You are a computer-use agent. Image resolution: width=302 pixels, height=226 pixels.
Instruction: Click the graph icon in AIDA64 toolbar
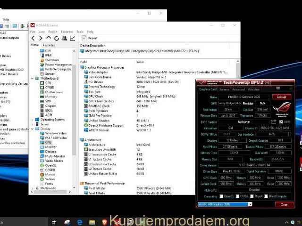[x=72, y=38]
